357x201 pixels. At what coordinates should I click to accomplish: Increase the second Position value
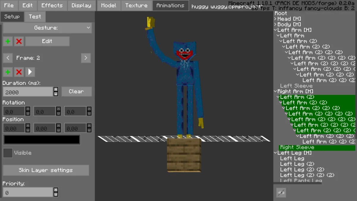click(x=59, y=126)
